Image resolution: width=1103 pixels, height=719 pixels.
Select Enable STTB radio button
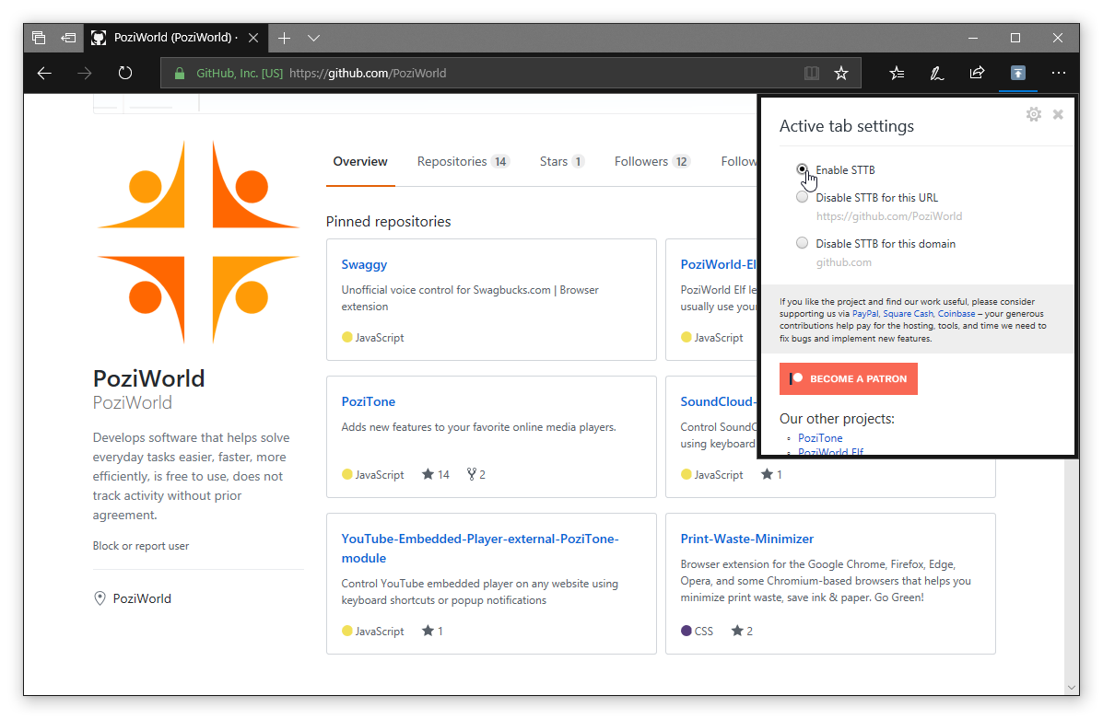[803, 169]
